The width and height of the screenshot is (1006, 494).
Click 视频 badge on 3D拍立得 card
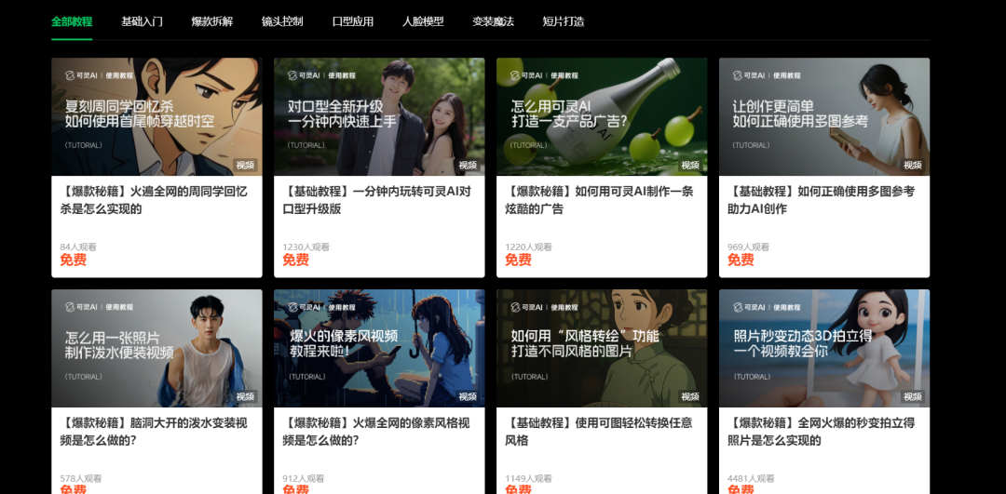(x=913, y=396)
